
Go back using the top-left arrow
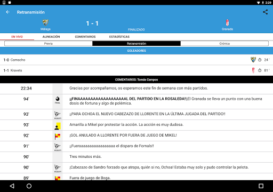[x=7, y=12]
